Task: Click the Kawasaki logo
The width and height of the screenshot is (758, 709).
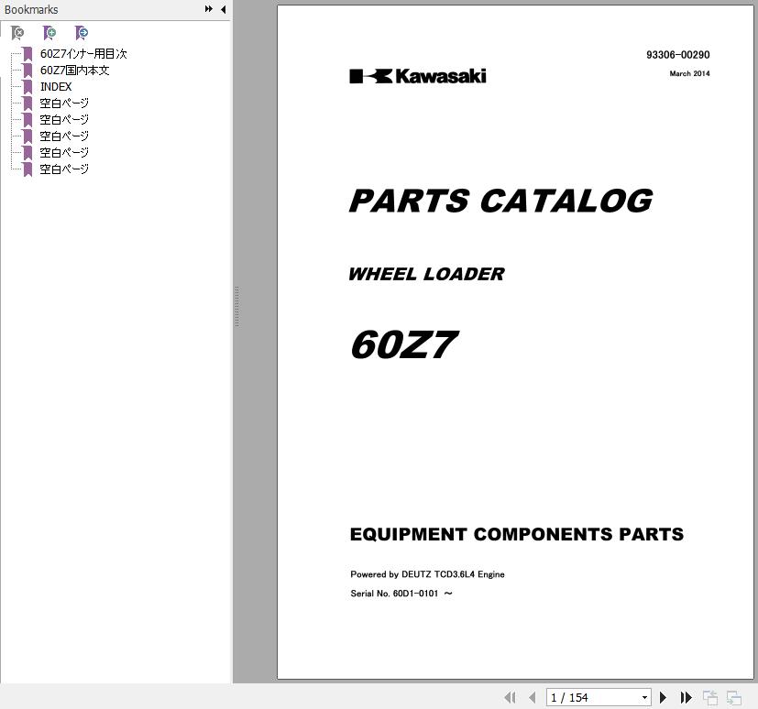Action: 418,76
